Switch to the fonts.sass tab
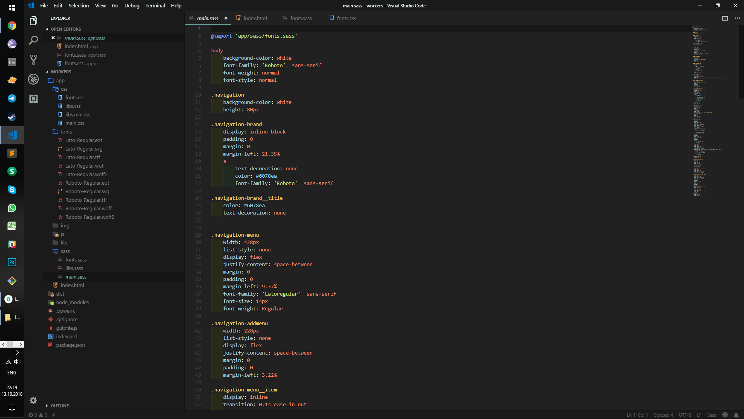Image resolution: width=744 pixels, height=419 pixels. click(301, 18)
